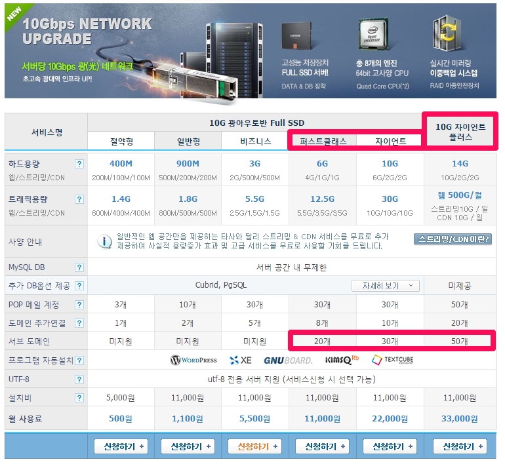Click 신청하기 for the 500원 plan

click(x=121, y=446)
